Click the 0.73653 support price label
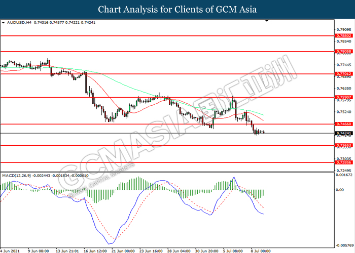 coord(344,146)
